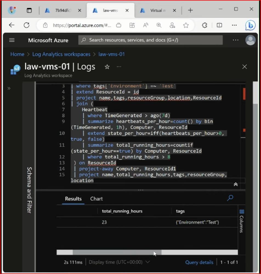Open the apps grid icon in address bar
Screen dimensions: 261x274
pos(132,25)
